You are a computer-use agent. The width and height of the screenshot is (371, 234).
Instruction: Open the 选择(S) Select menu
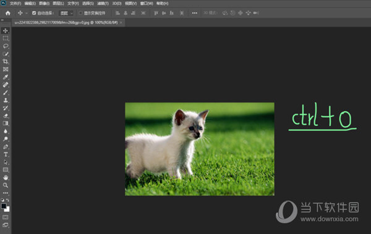click(88, 4)
